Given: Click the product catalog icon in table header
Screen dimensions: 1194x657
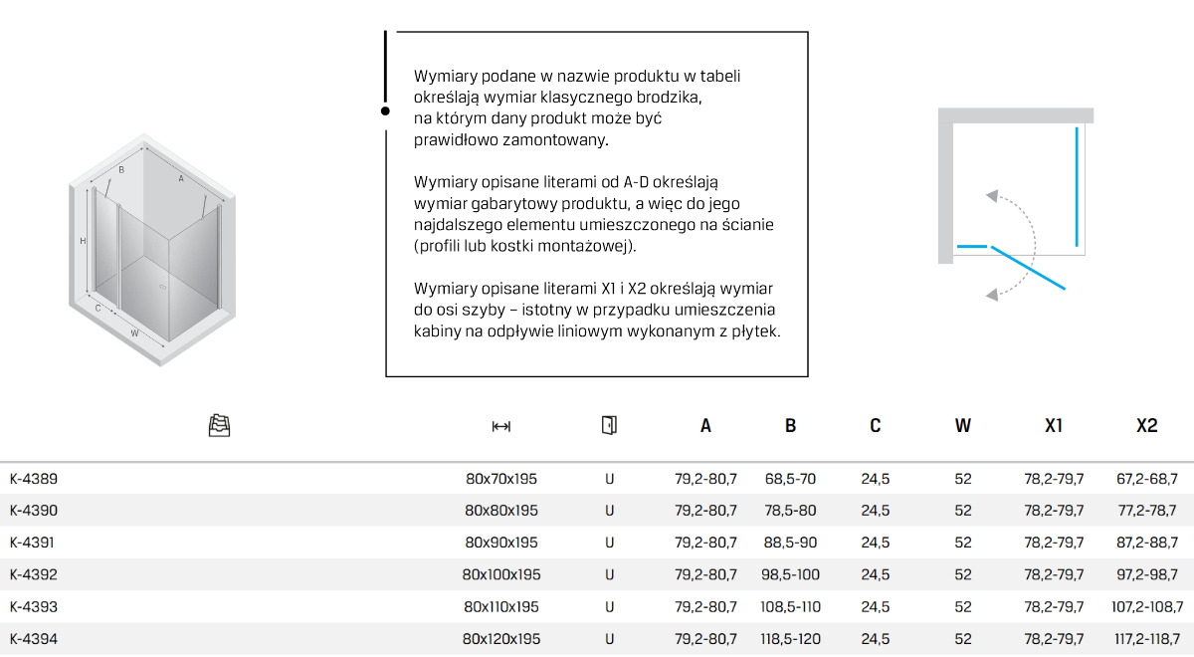Looking at the screenshot, I should tap(219, 426).
